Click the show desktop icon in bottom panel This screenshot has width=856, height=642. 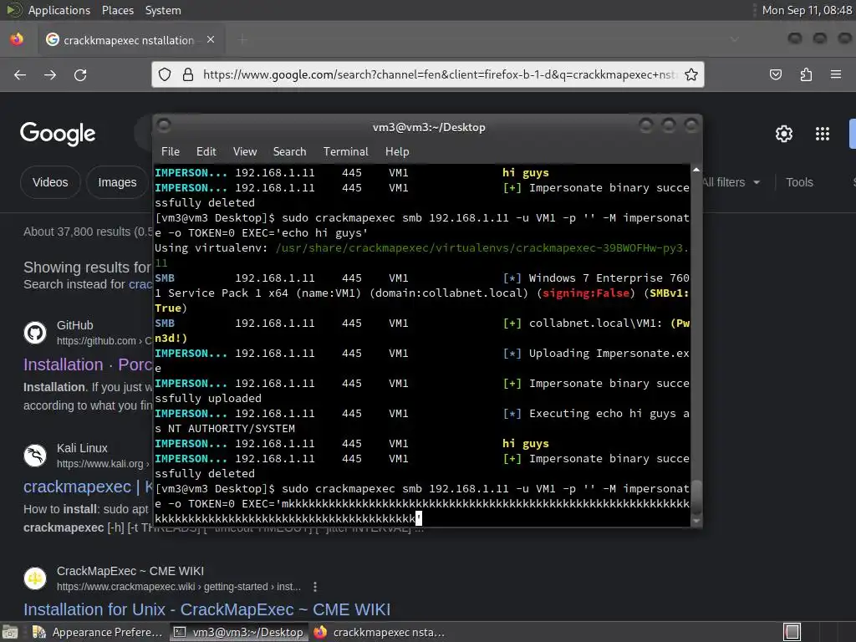[x=10, y=632]
